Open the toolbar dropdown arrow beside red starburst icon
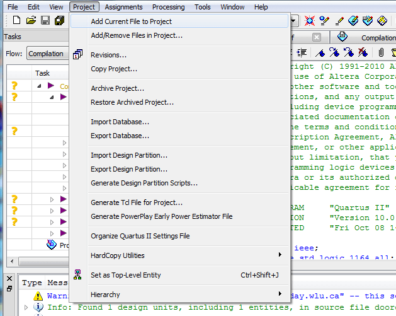The image size is (396, 316). (x=293, y=21)
